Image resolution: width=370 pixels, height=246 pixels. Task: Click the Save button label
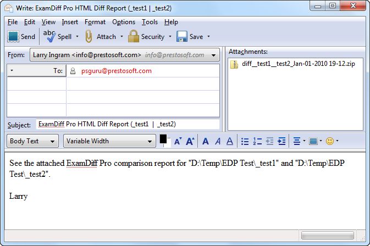click(x=196, y=37)
